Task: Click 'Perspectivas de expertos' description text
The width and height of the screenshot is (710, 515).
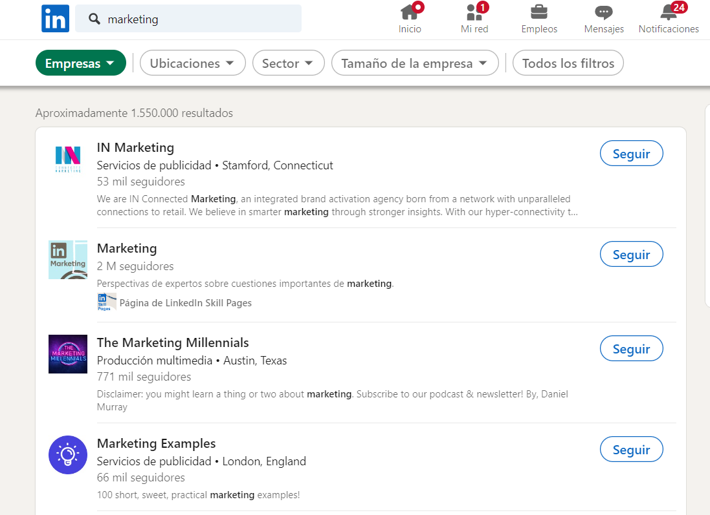Action: (x=245, y=284)
